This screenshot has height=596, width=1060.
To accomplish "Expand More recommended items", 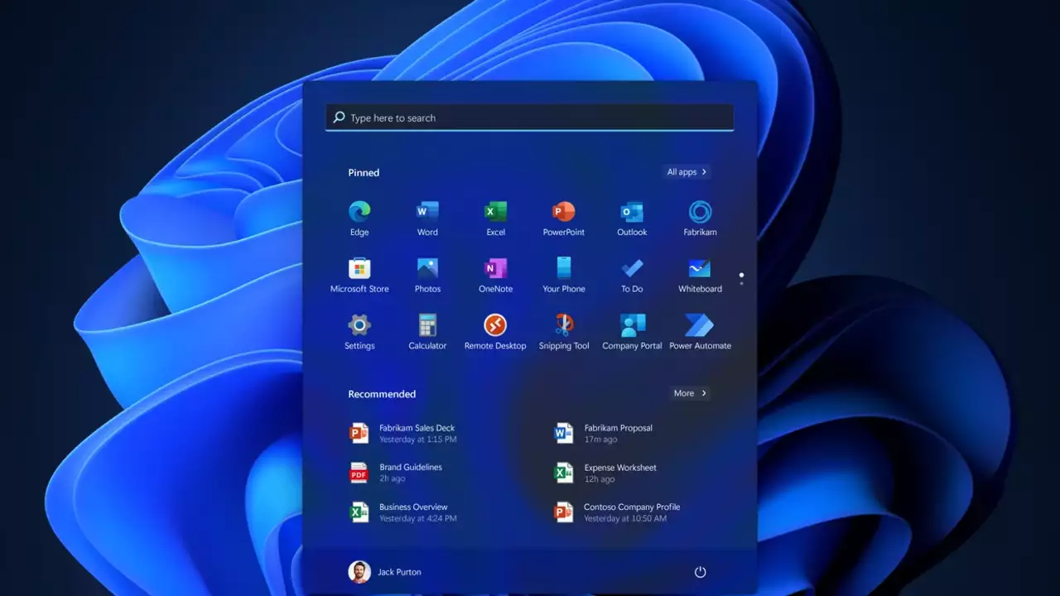I will point(690,393).
